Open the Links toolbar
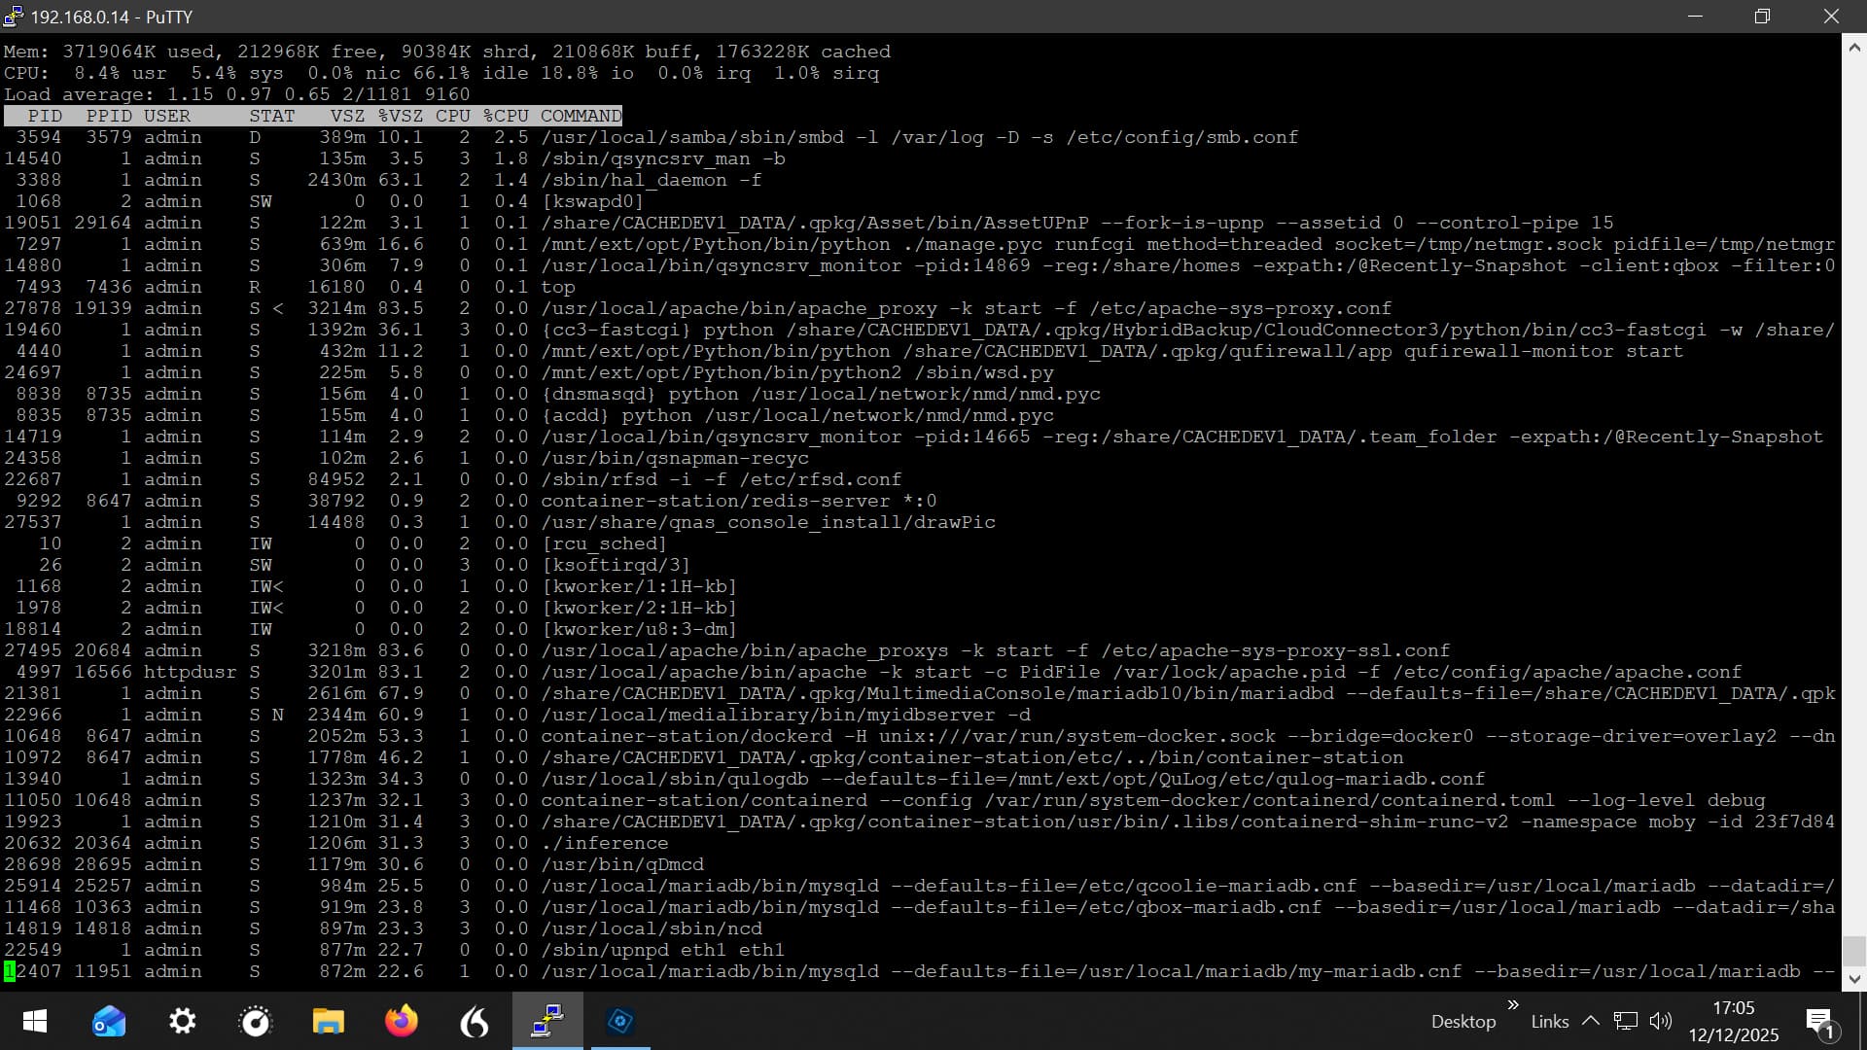Image resolution: width=1867 pixels, height=1050 pixels. click(1549, 1021)
